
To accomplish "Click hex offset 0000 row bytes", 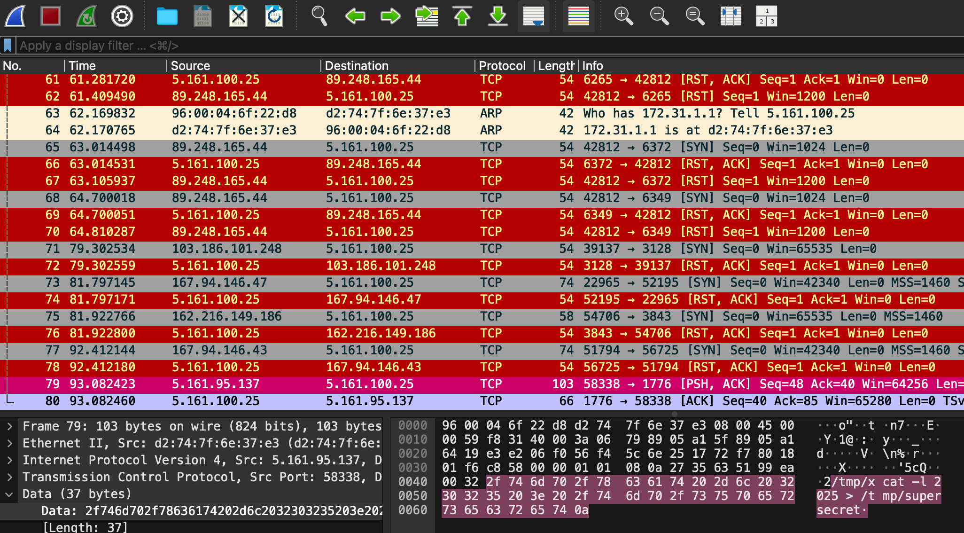I will click(618, 425).
